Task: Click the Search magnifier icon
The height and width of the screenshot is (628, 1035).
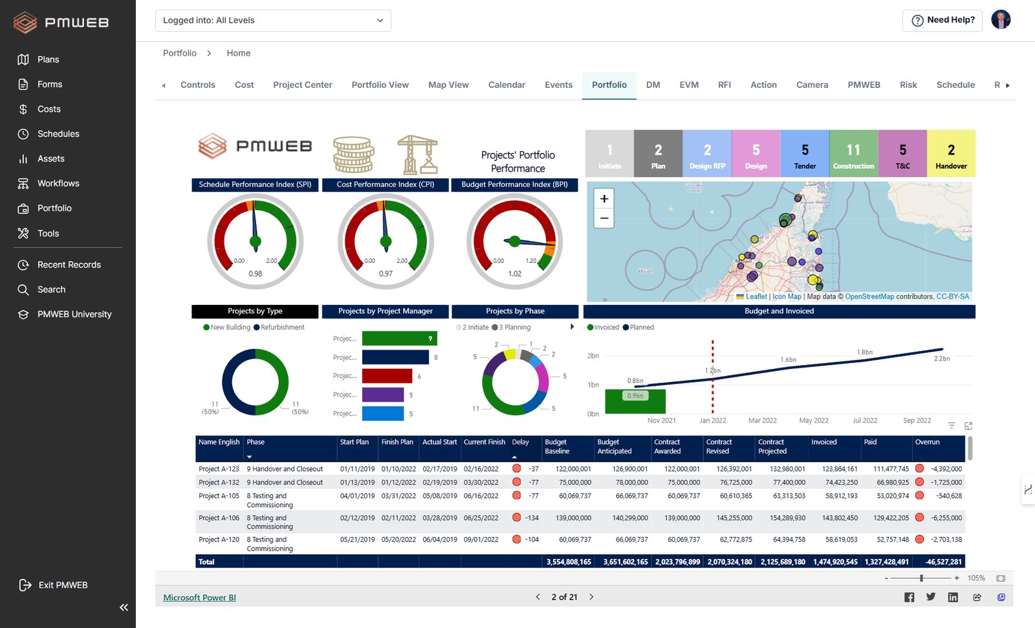Action: 23,289
